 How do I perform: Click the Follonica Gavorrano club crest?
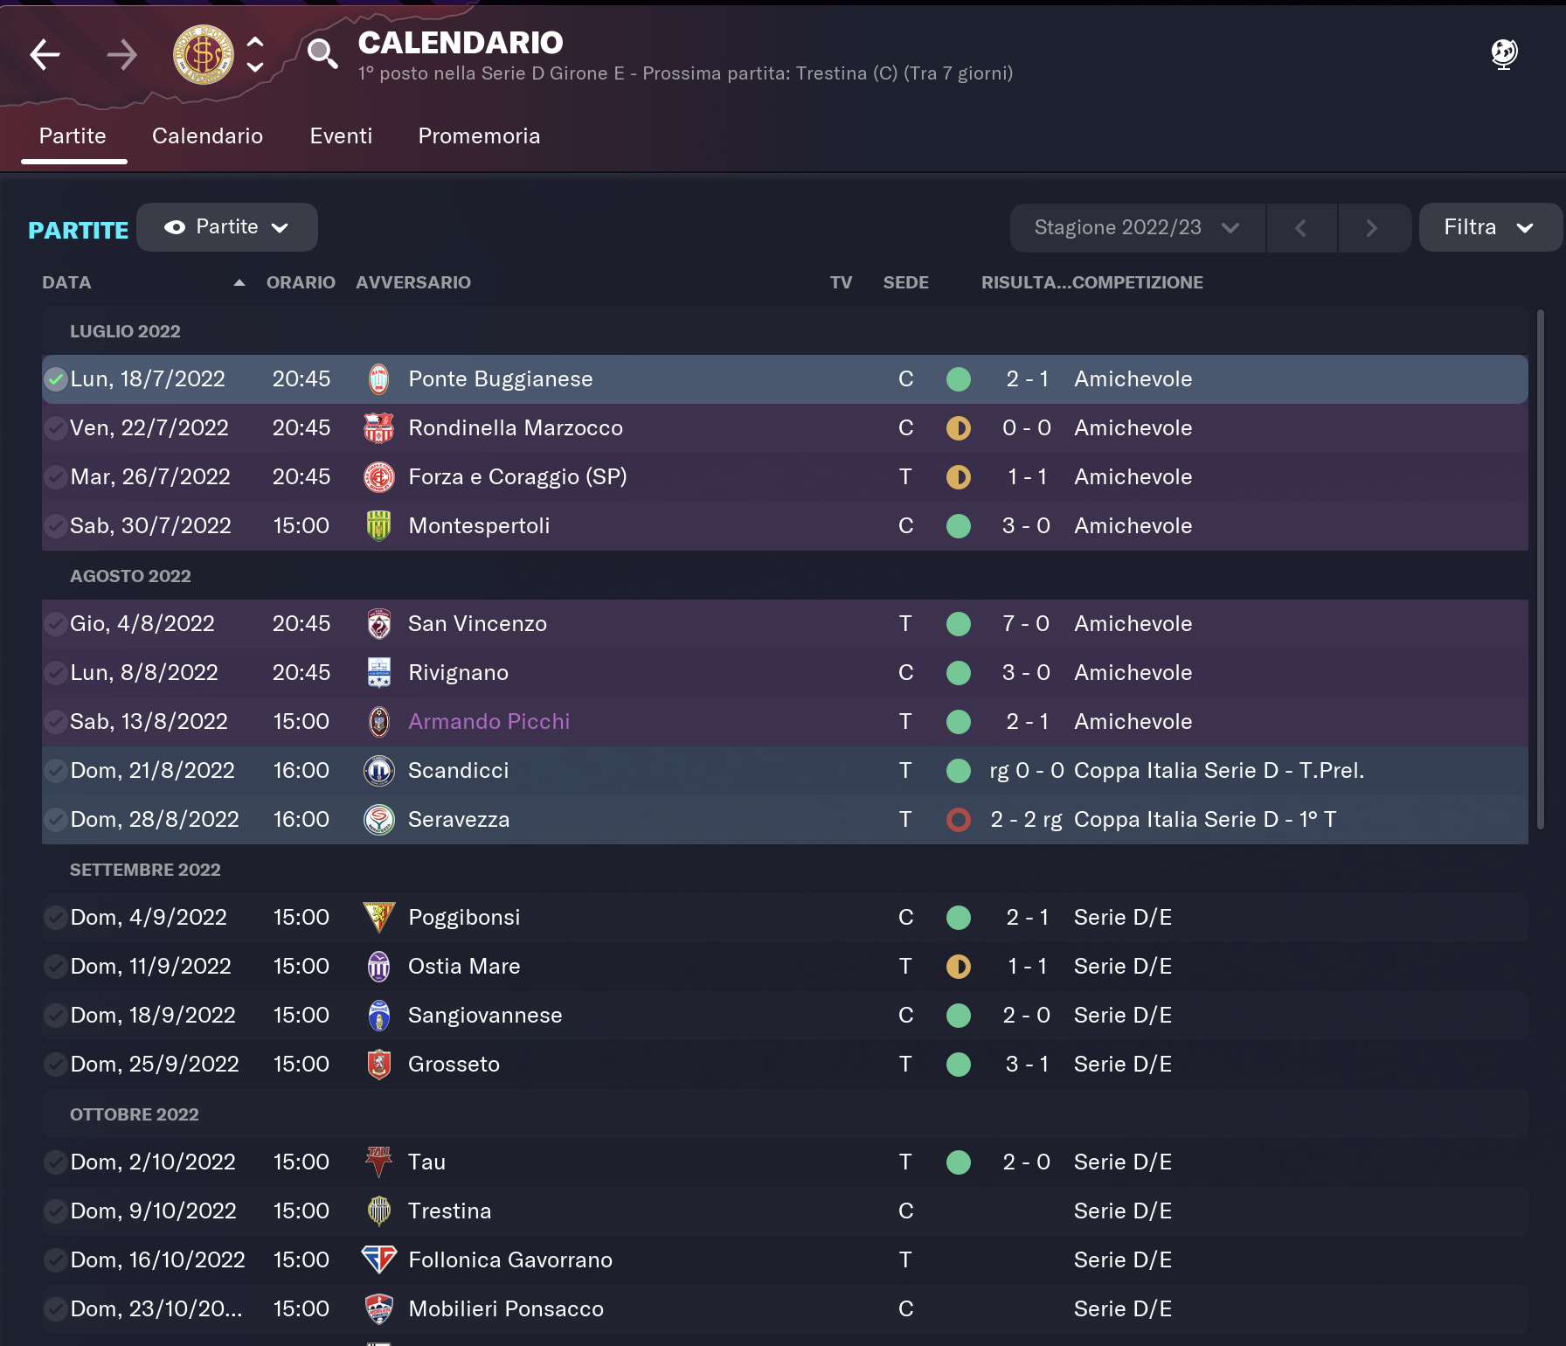point(378,1260)
